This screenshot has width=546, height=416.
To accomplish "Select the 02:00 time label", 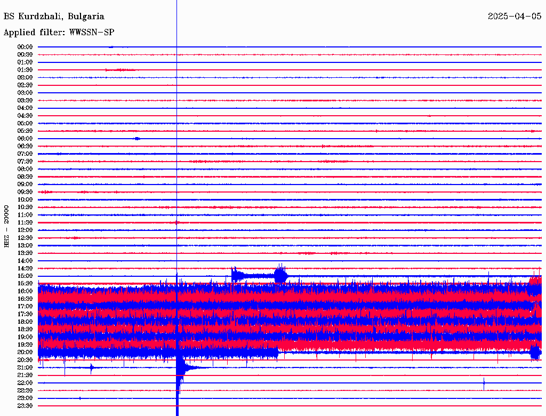I will [25, 78].
